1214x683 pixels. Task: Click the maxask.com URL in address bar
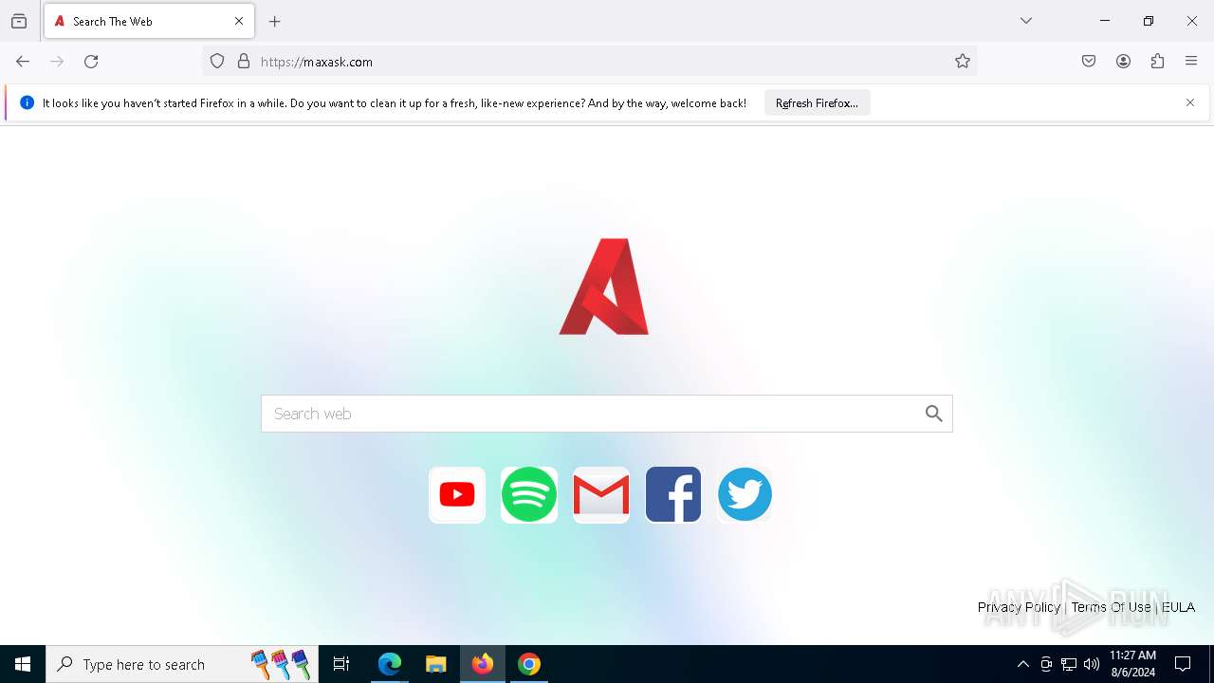coord(317,62)
